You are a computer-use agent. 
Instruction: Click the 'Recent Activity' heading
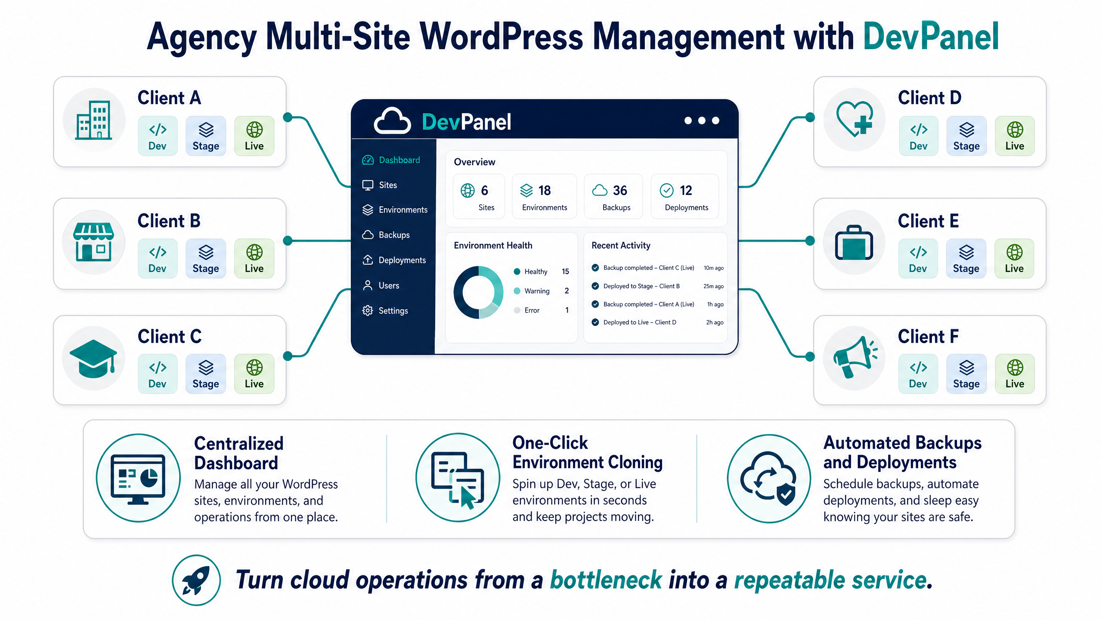tap(621, 245)
